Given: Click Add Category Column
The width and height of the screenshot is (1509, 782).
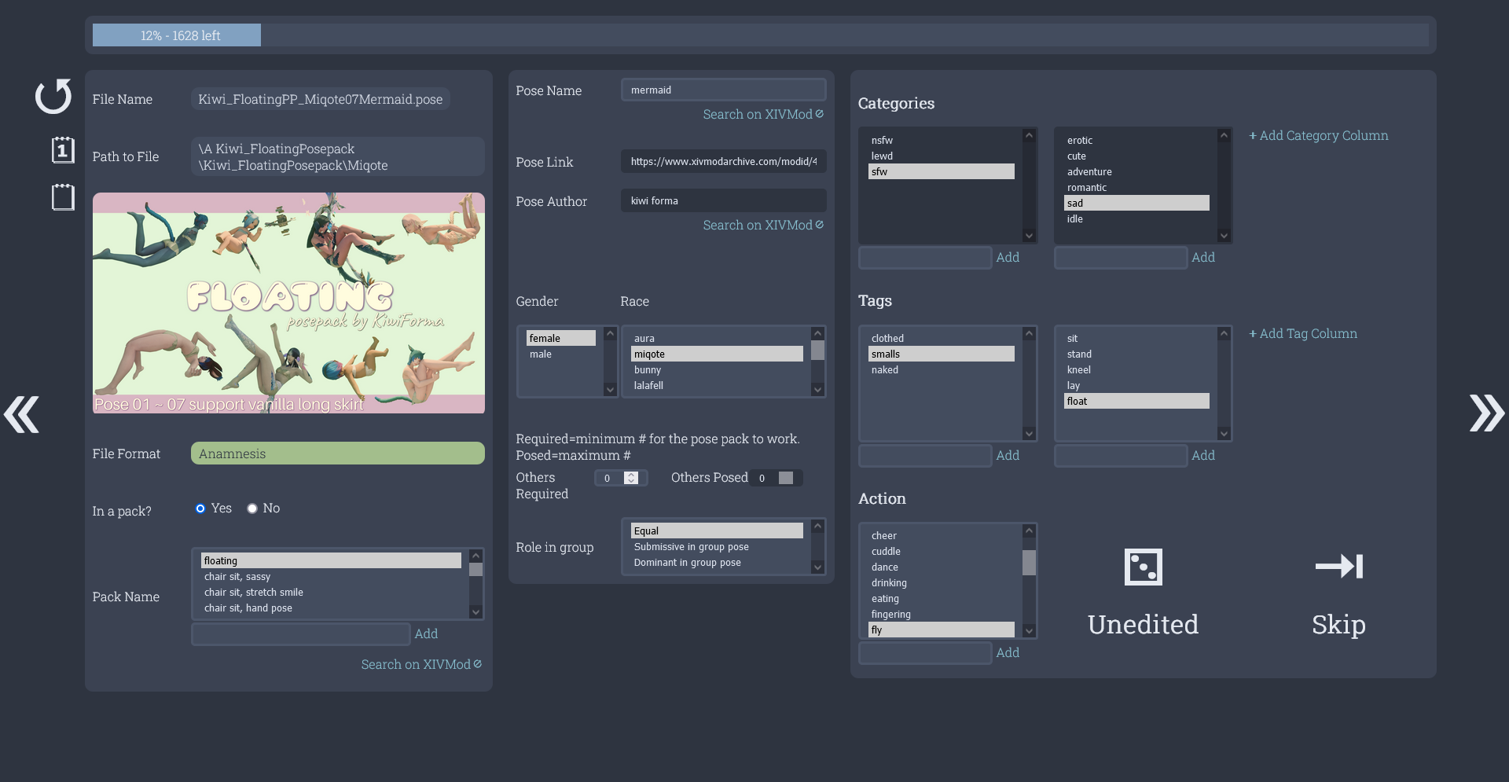Looking at the screenshot, I should [1318, 135].
